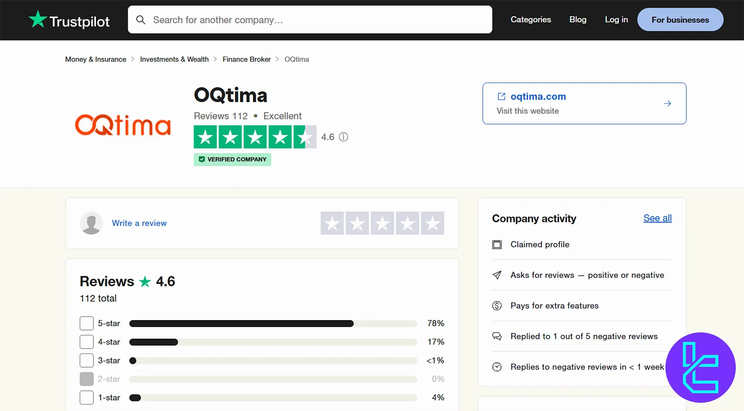Rate four stars in the review box
This screenshot has height=411, width=744.
pyautogui.click(x=408, y=223)
